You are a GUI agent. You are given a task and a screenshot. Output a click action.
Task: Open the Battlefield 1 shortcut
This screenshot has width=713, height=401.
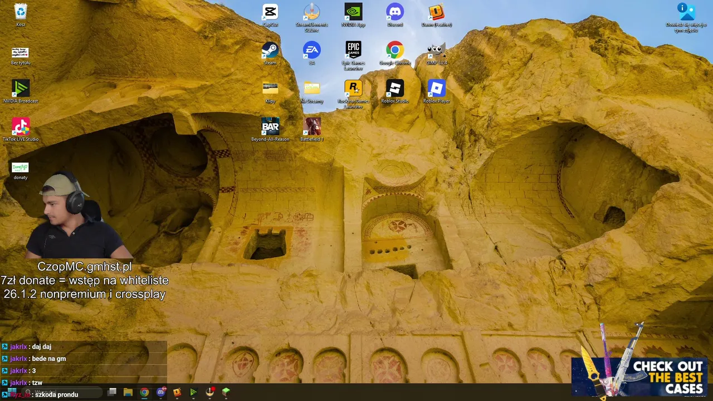point(311,129)
